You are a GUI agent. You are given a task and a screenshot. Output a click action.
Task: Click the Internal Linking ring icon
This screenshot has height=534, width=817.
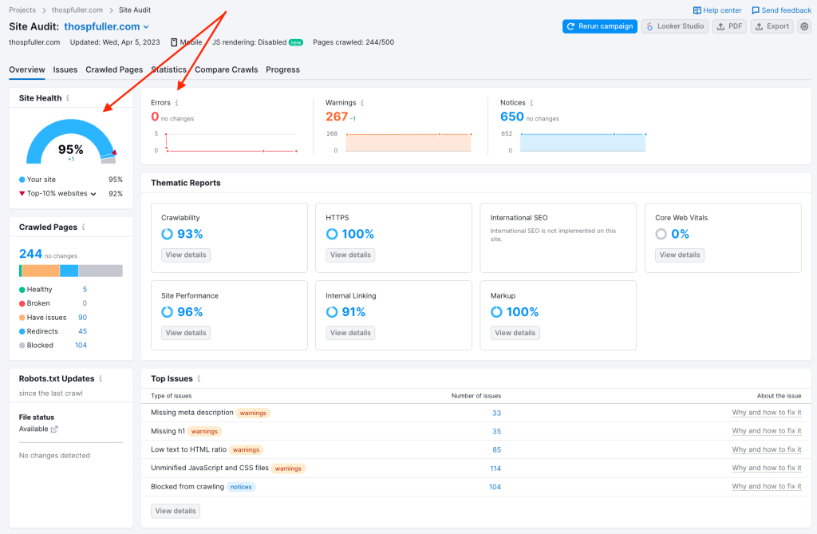[x=331, y=312]
